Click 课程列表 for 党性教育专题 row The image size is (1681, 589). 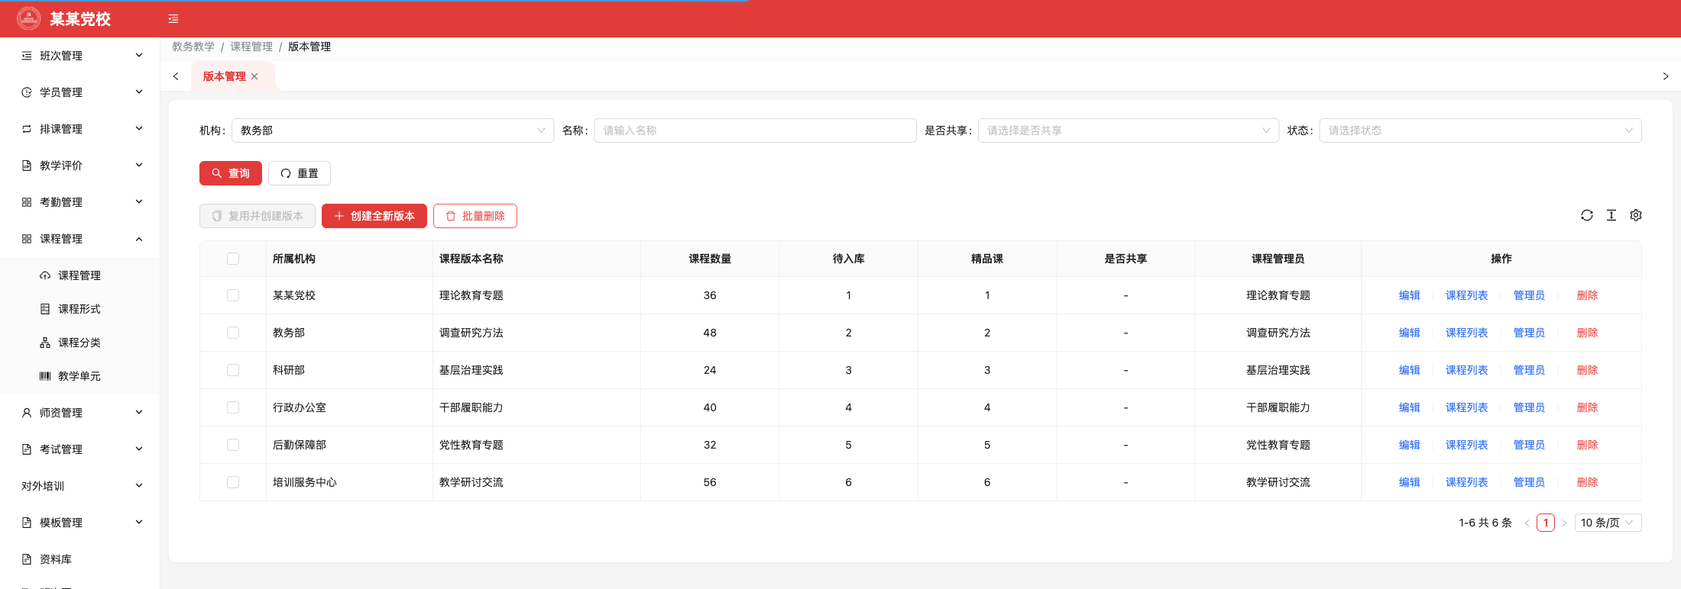(1466, 445)
